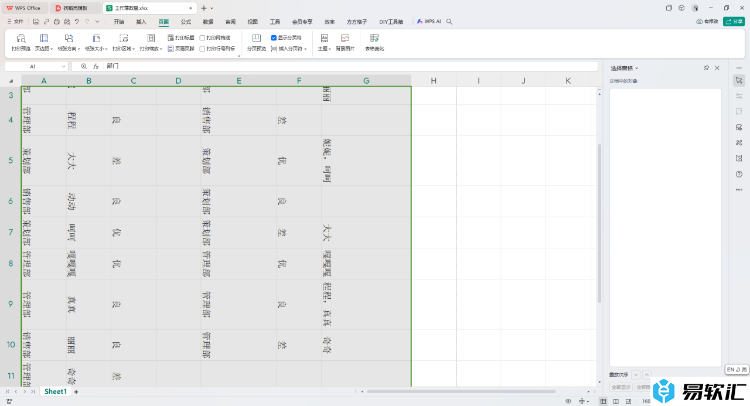Click zoom magnifier icon in formula bar
The height and width of the screenshot is (406, 750).
point(84,67)
